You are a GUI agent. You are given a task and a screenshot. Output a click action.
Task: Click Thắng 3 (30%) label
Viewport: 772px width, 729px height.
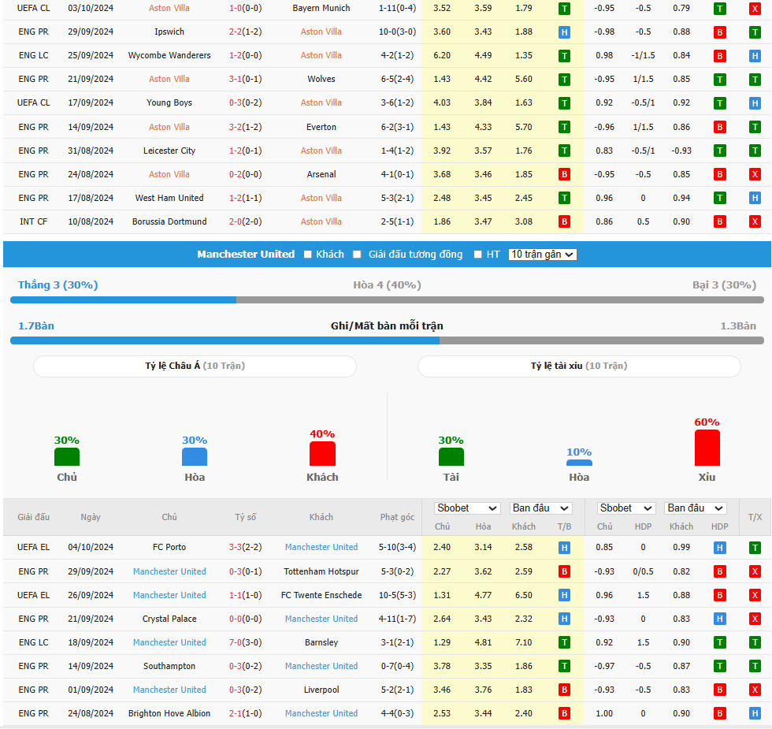pos(58,285)
